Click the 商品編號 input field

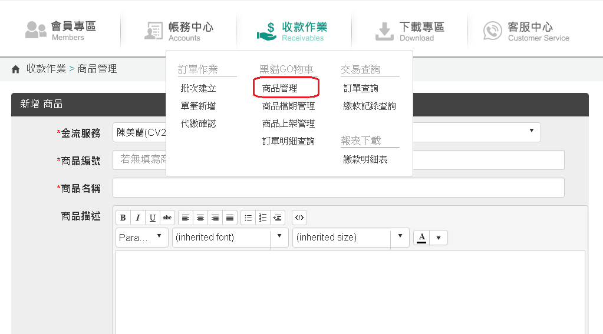[x=338, y=160]
